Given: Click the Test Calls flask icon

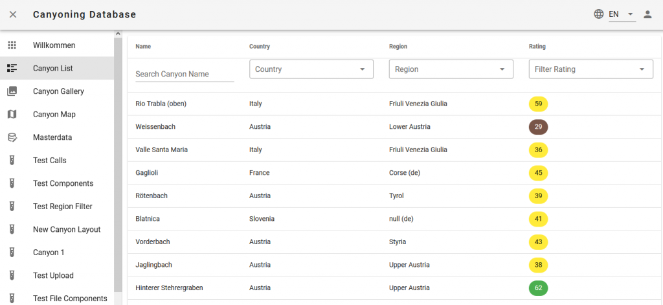Looking at the screenshot, I should tap(12, 161).
